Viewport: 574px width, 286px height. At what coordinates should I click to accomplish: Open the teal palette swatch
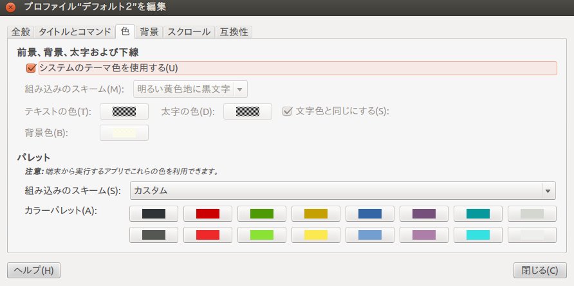478,213
